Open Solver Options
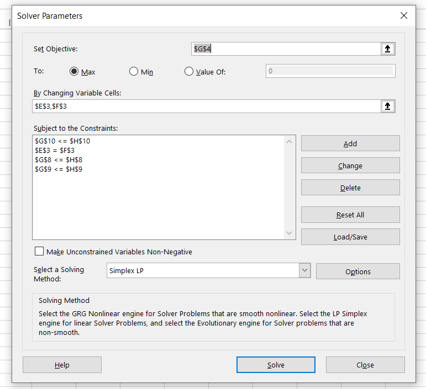Viewport: 426px width, 389px height. click(x=357, y=271)
